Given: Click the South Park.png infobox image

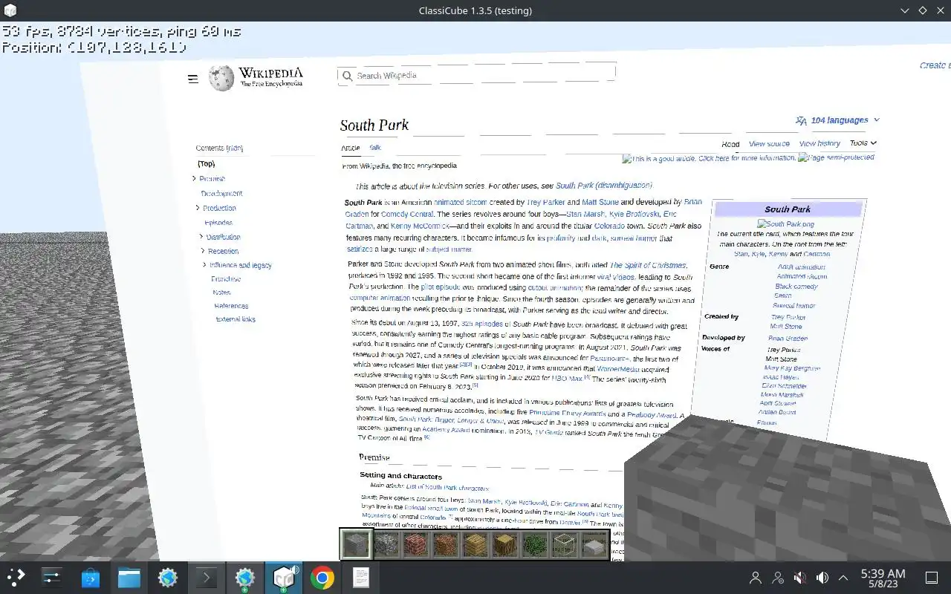Looking at the screenshot, I should point(785,224).
